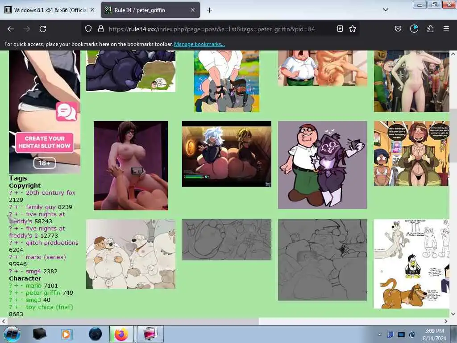Open the 20th century fox tag link
This screenshot has width=457, height=343.
click(x=51, y=193)
